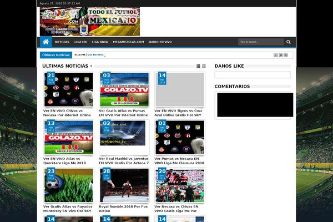Click the black Comentarios widget panel

[255, 105]
